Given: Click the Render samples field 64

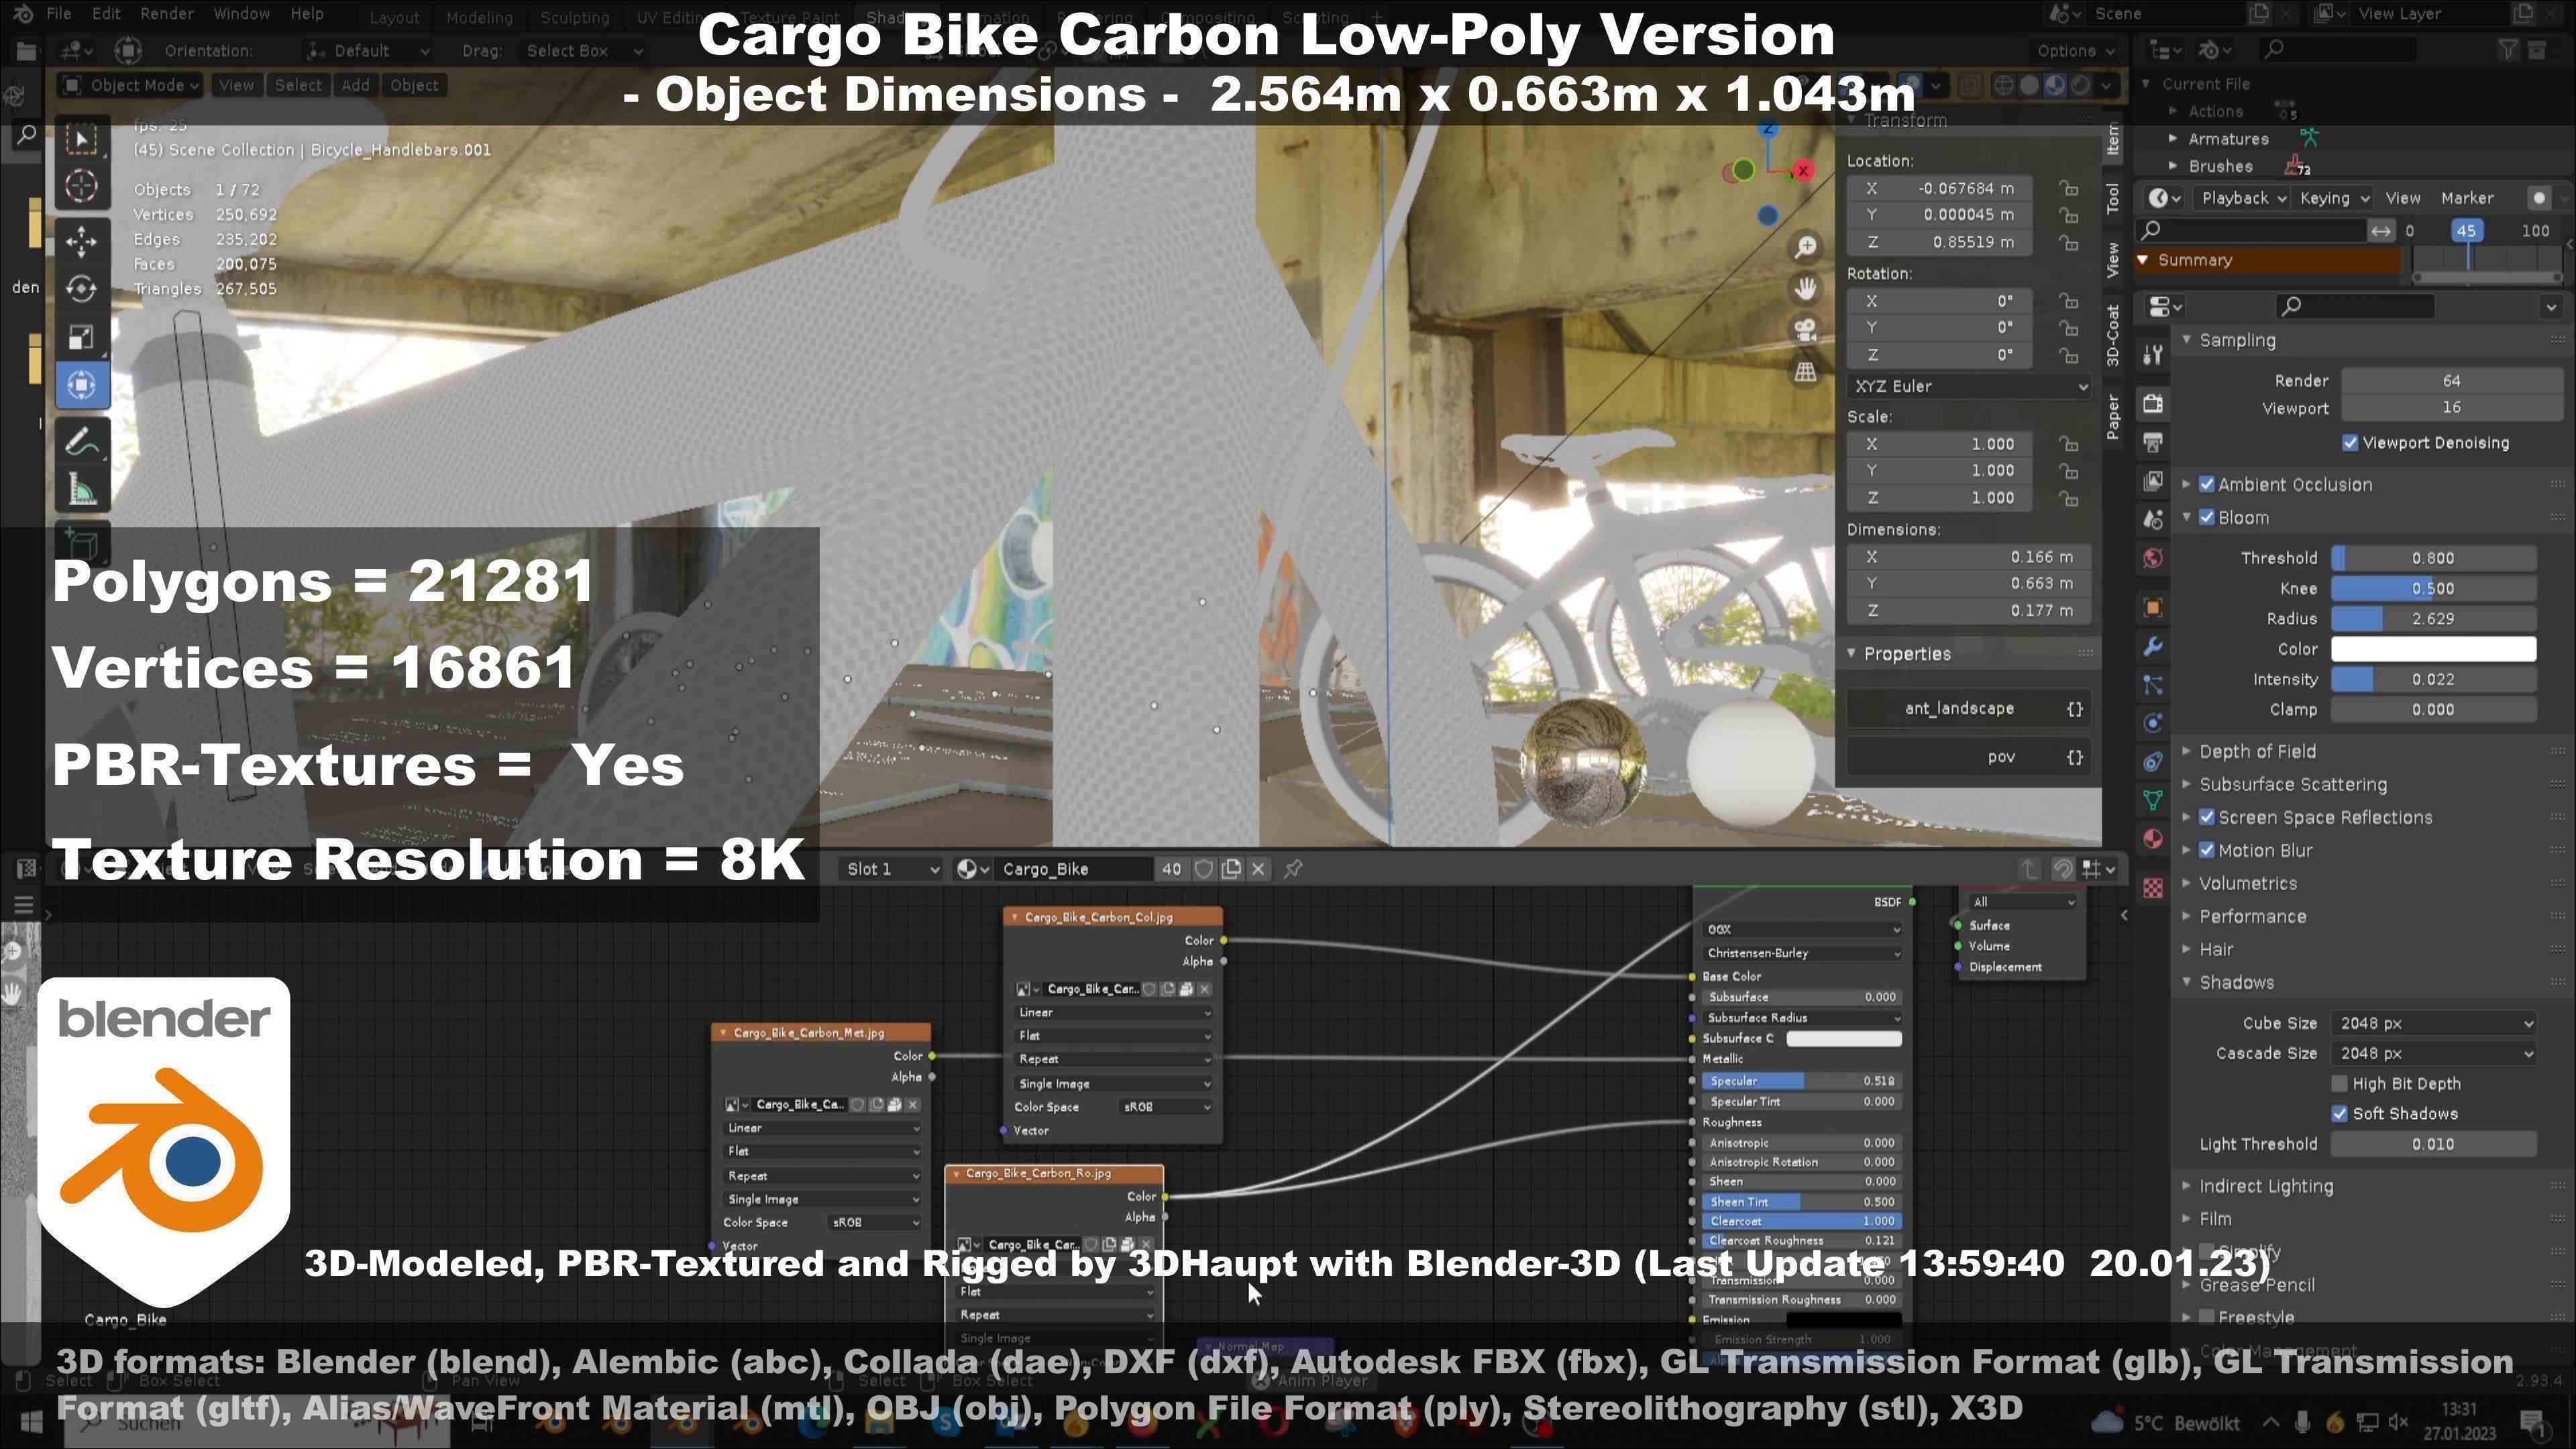Looking at the screenshot, I should tap(2451, 381).
